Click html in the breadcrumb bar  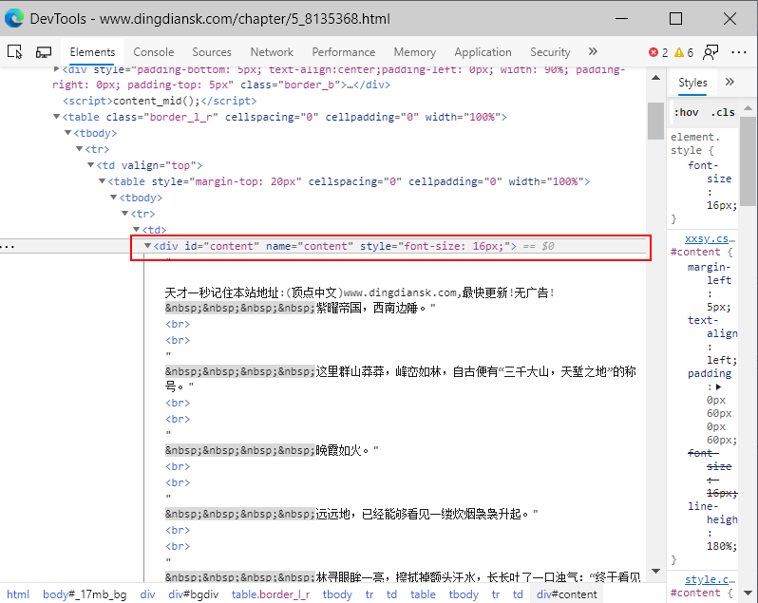tap(18, 594)
